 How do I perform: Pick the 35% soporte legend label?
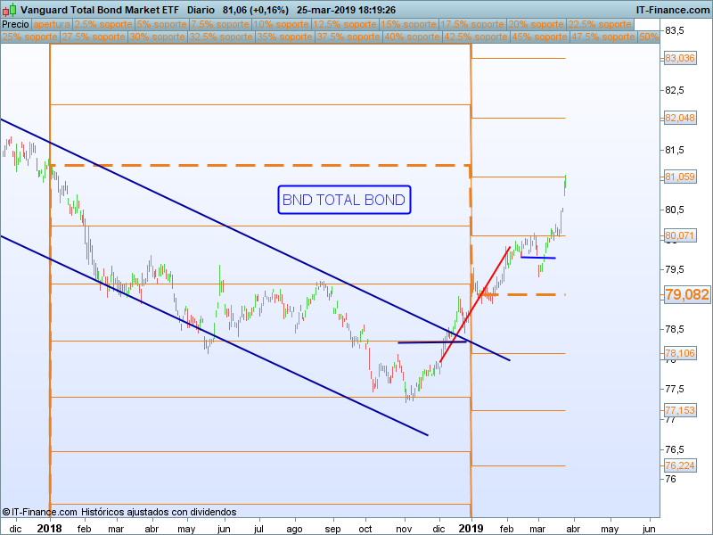[284, 37]
